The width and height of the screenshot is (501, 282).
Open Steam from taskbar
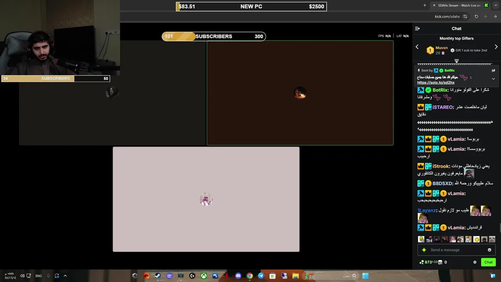[157, 276]
